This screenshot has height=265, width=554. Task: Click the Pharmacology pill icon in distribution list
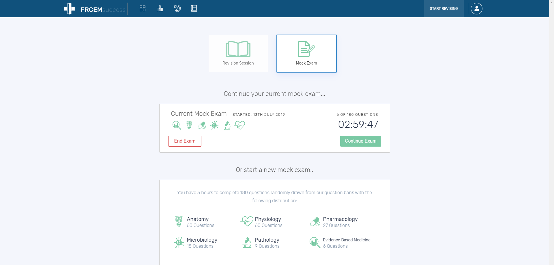coord(315,222)
